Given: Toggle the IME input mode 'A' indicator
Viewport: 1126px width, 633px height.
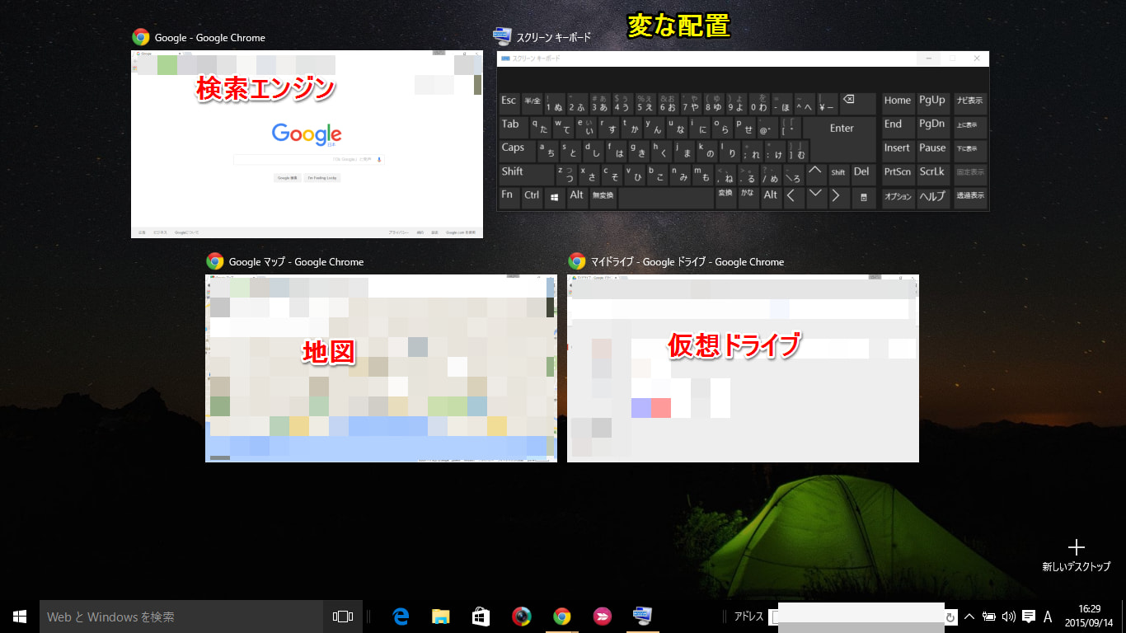Looking at the screenshot, I should click(x=1048, y=617).
